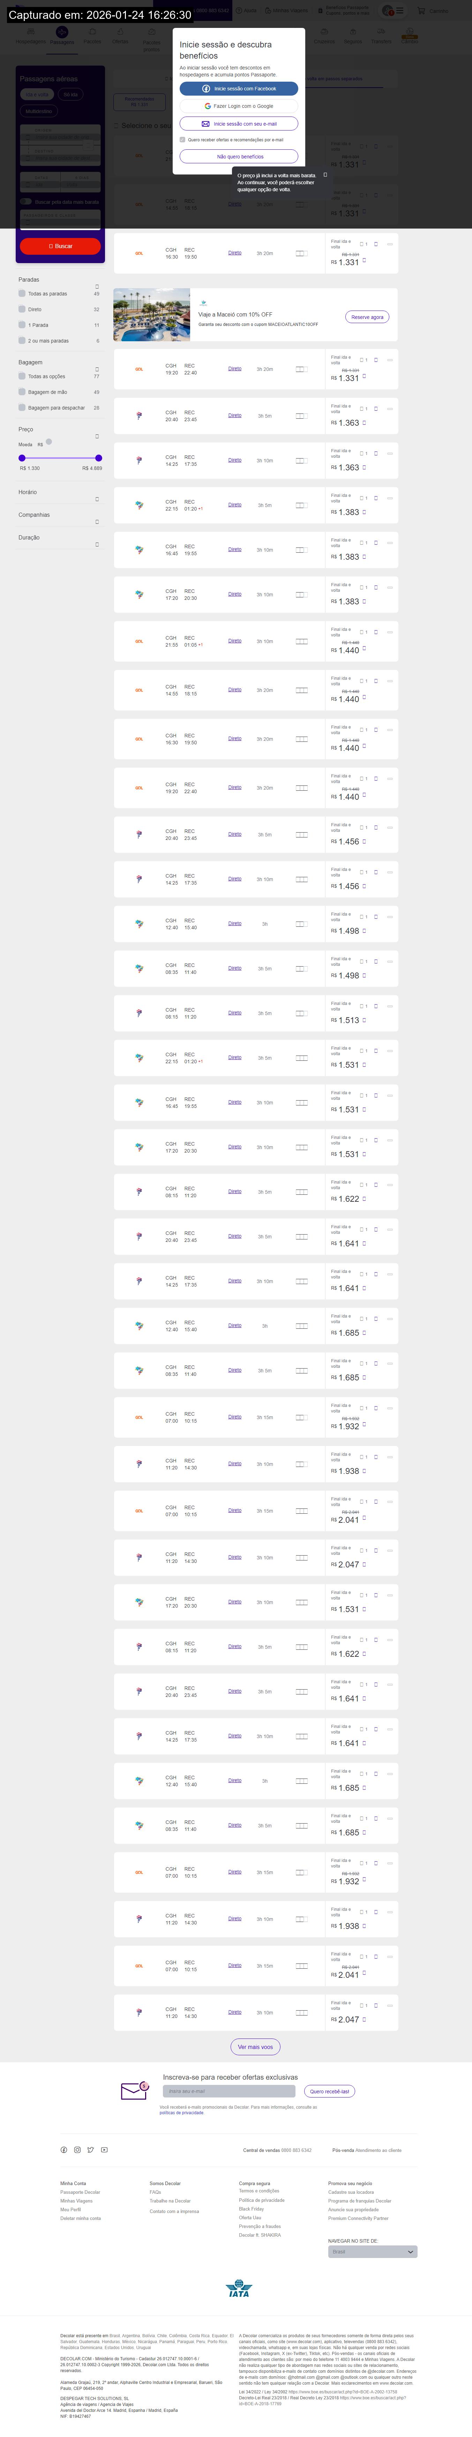The width and height of the screenshot is (472, 2437).
Task: Click the Maceió hotel promo image
Action: (x=151, y=315)
